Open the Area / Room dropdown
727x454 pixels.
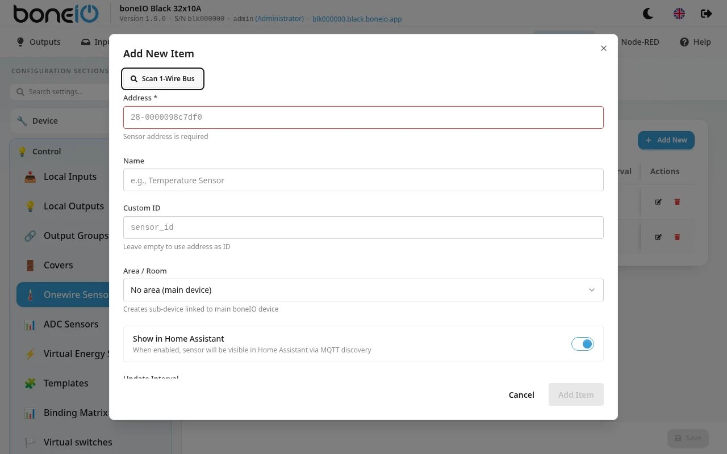point(363,290)
